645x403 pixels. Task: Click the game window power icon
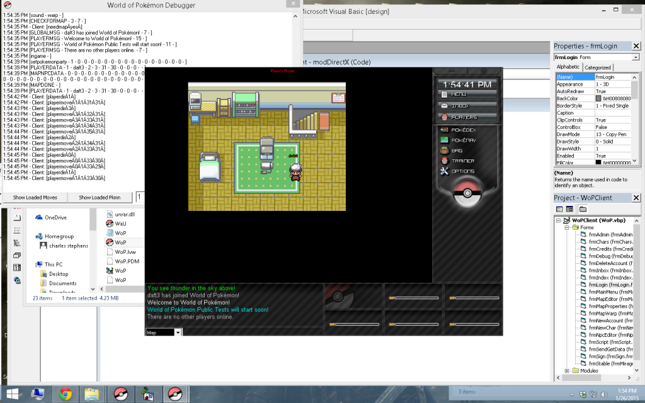tap(484, 71)
